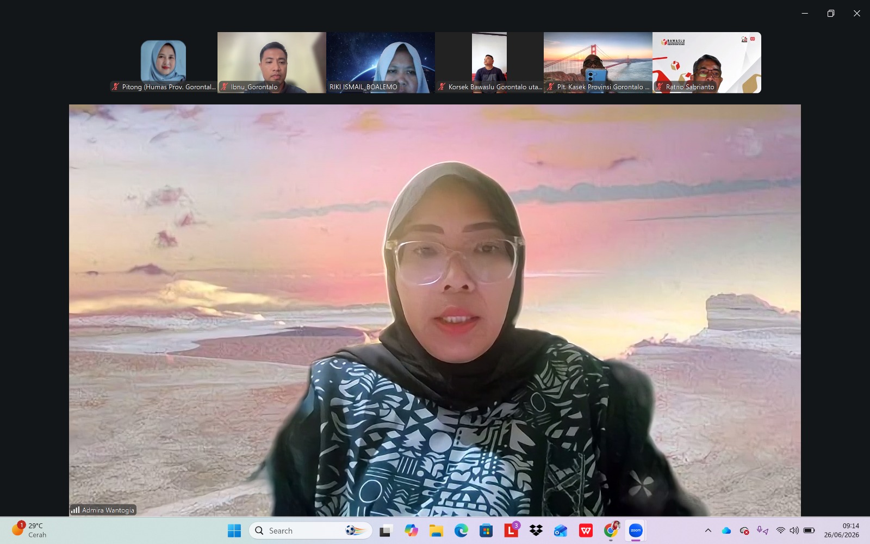Launch Google Chrome from taskbar

tap(611, 530)
